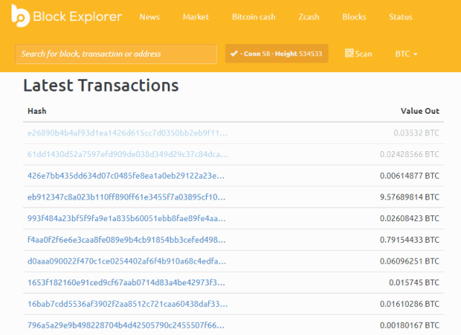Screen dimensions: 461x335
Task: Open transaction 61dd1430d52a7597efd9...
Action: (x=127, y=154)
